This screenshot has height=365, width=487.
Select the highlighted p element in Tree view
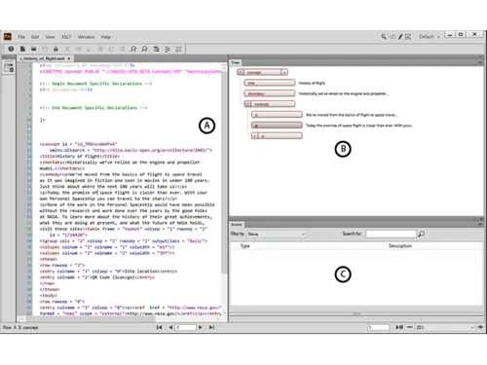[x=277, y=125]
